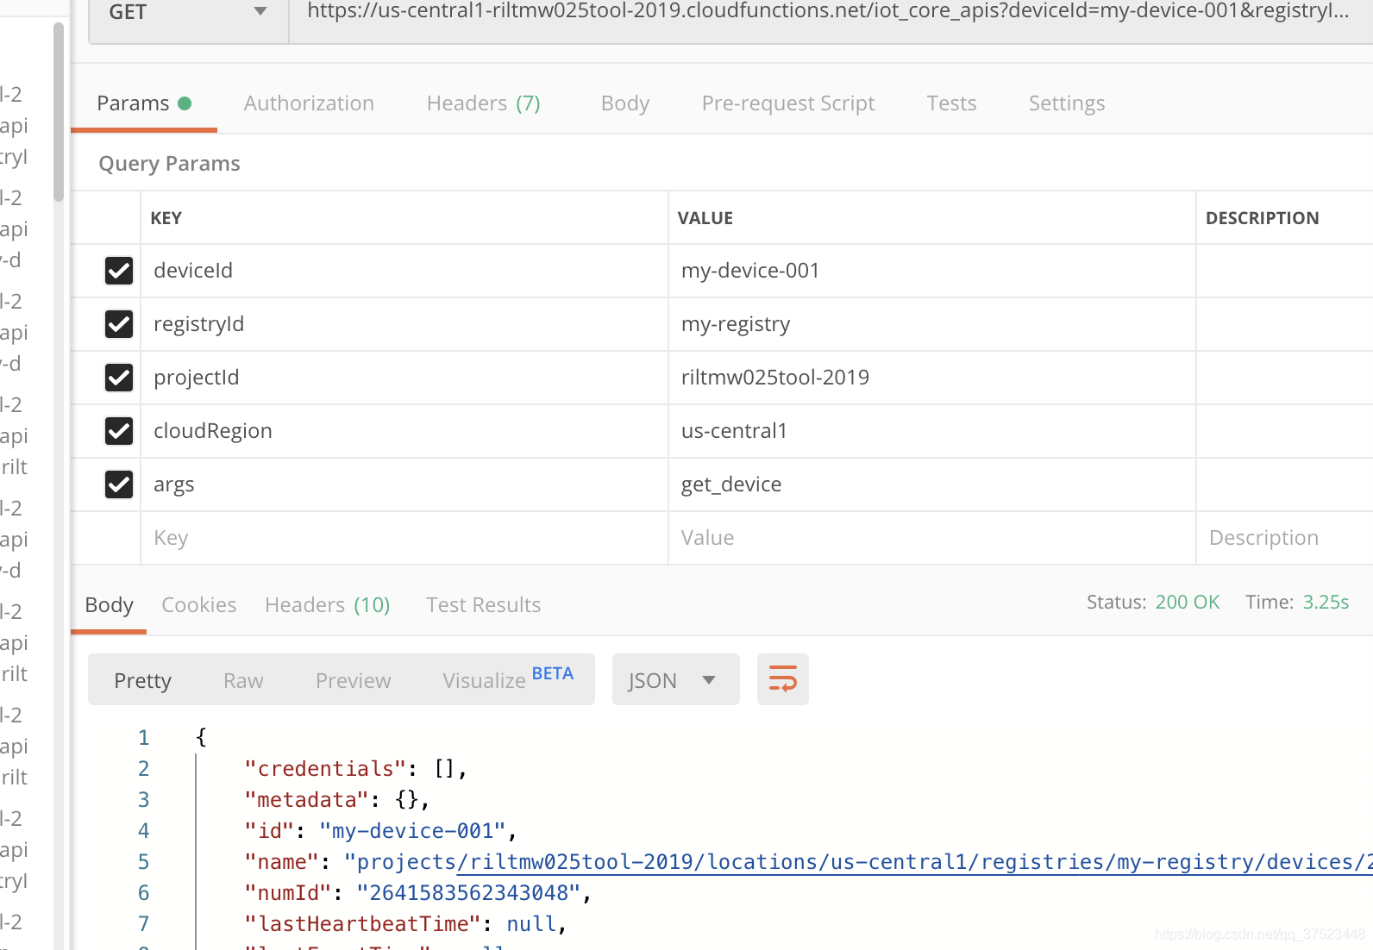Click the "lastHeartbeatTime" key in response
The width and height of the screenshot is (1373, 950).
[x=362, y=924]
